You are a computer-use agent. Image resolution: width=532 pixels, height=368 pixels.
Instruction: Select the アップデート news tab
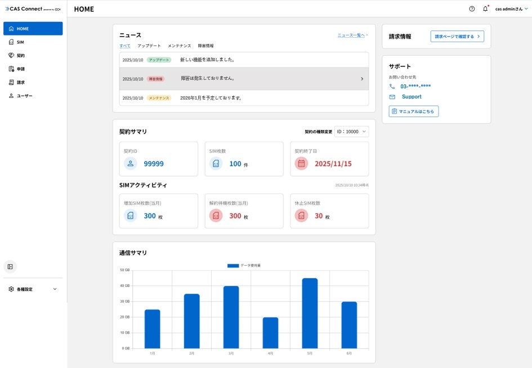pos(149,46)
